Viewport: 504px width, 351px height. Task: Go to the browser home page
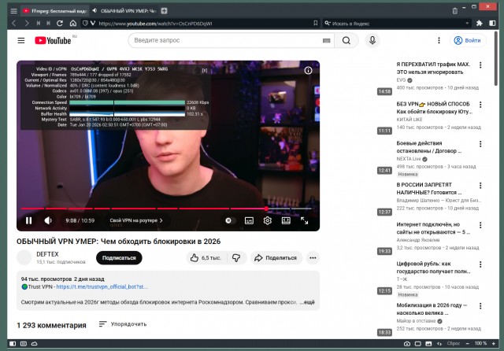tap(73, 23)
